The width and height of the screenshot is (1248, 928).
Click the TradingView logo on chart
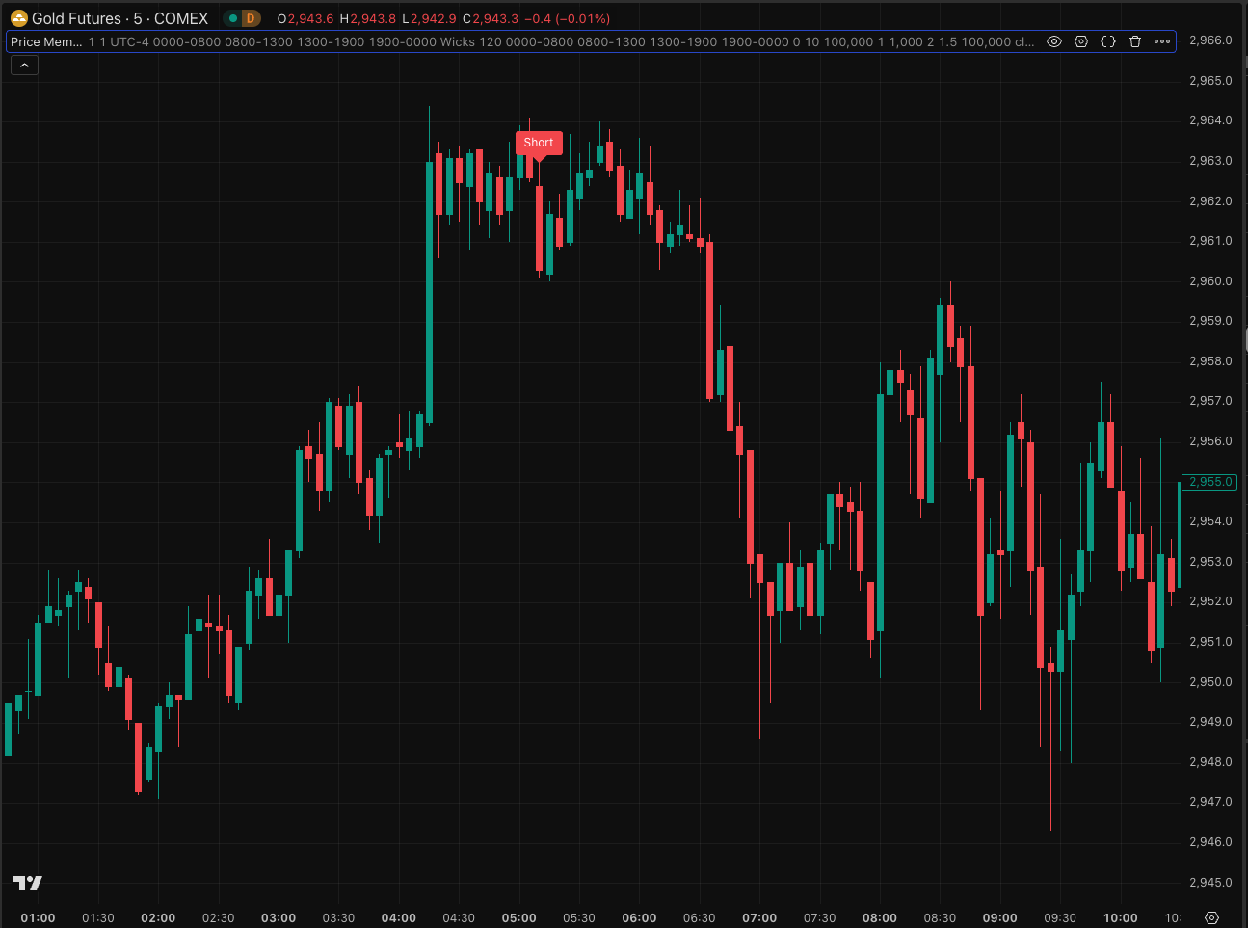(x=28, y=883)
